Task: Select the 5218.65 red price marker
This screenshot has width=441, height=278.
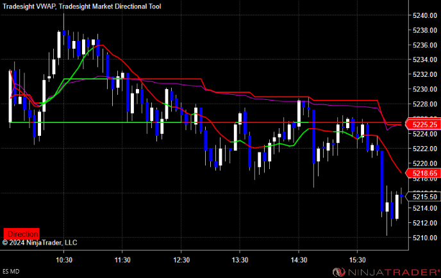Action: tap(422, 173)
